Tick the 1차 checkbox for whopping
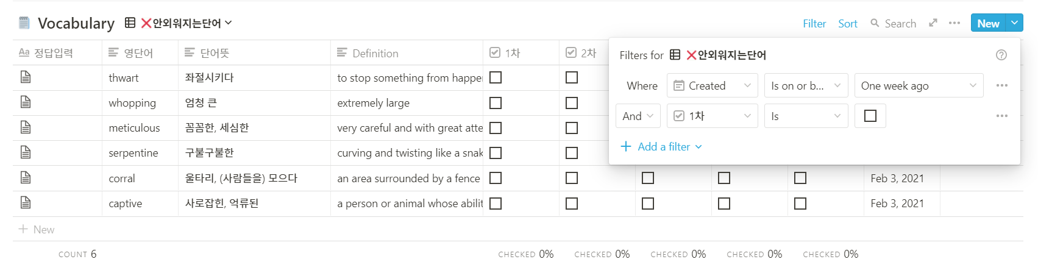This screenshot has width=1038, height=273. tap(496, 103)
